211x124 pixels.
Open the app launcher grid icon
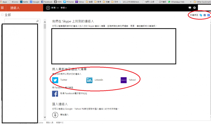tap(2, 8)
